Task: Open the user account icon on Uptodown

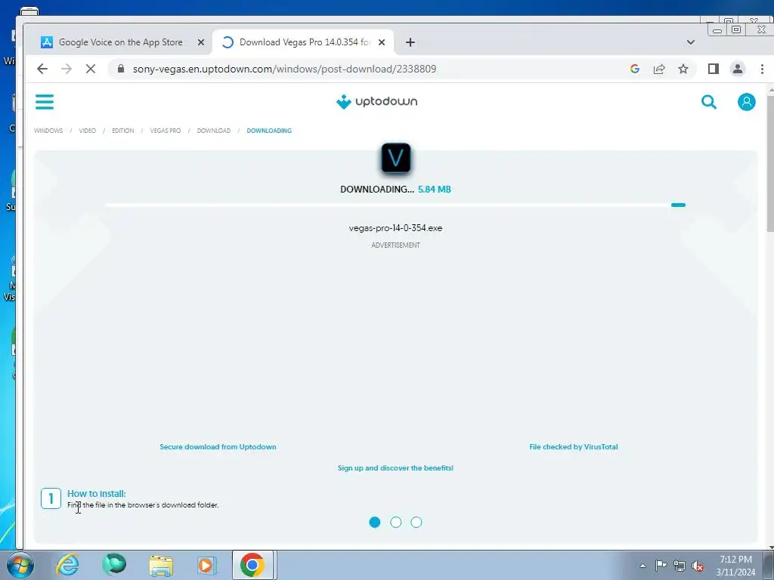Action: [x=746, y=102]
